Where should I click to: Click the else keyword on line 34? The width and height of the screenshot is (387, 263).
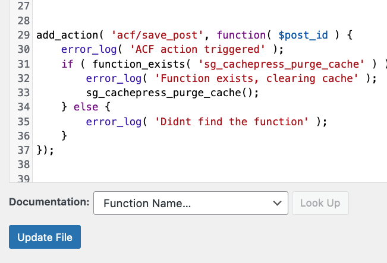tap(86, 107)
